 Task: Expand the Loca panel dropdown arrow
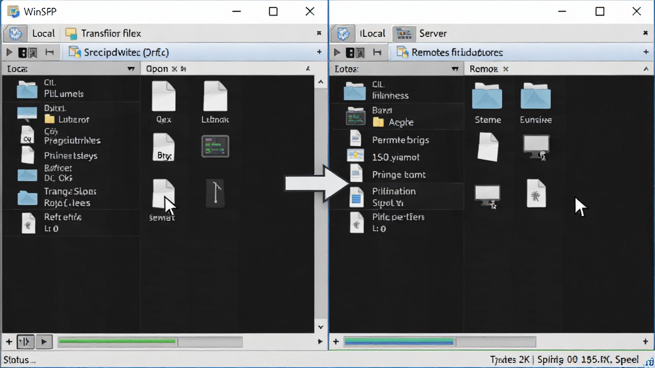pos(130,69)
